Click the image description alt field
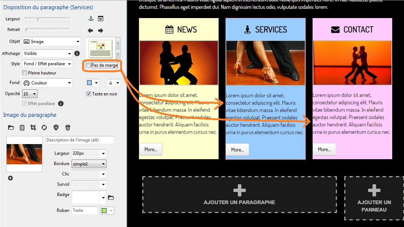The width and height of the screenshot is (404, 227). 80,140
